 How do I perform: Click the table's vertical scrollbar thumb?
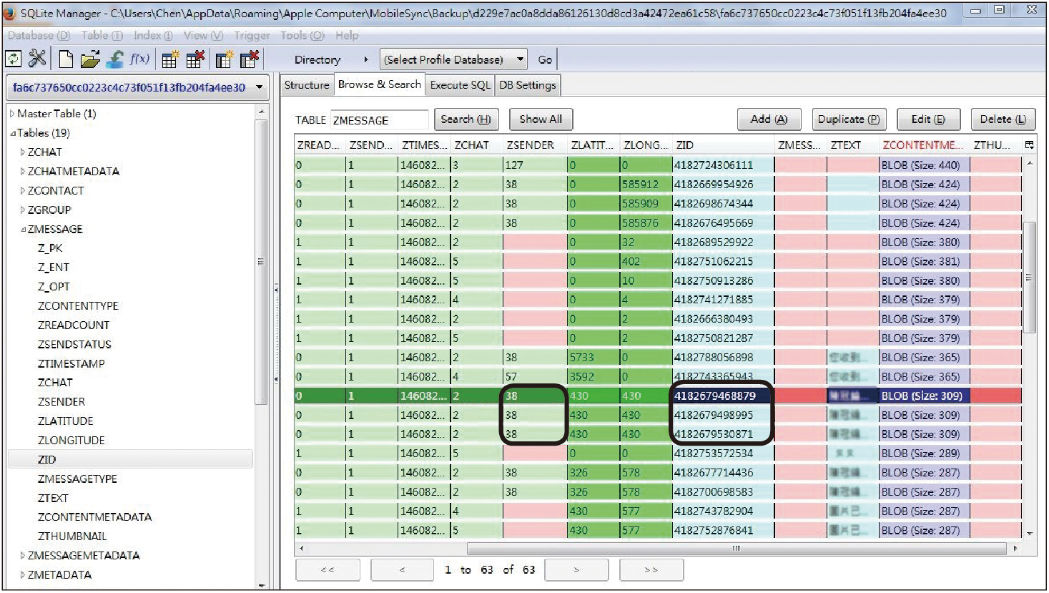[1030, 278]
